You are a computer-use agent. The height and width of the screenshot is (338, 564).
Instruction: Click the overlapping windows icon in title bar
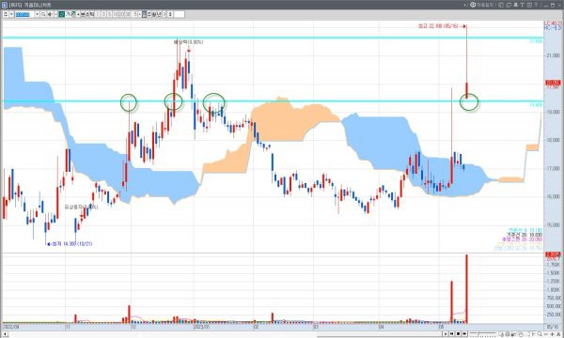click(509, 5)
